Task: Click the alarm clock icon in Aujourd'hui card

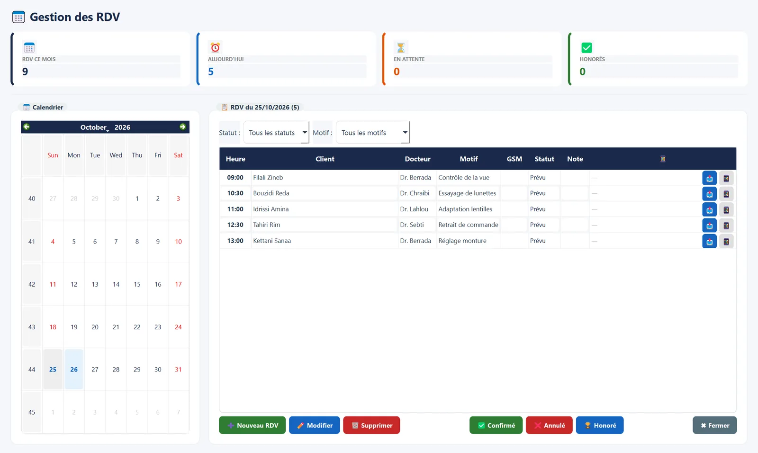Action: pos(215,47)
